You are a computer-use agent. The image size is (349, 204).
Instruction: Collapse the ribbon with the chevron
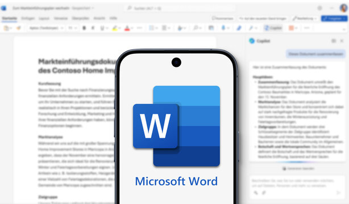click(x=344, y=29)
